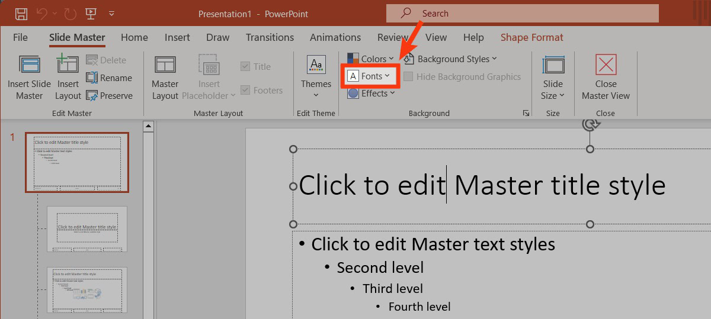Open the Master Layout icon
Screen dimensions: 711x319
click(165, 65)
